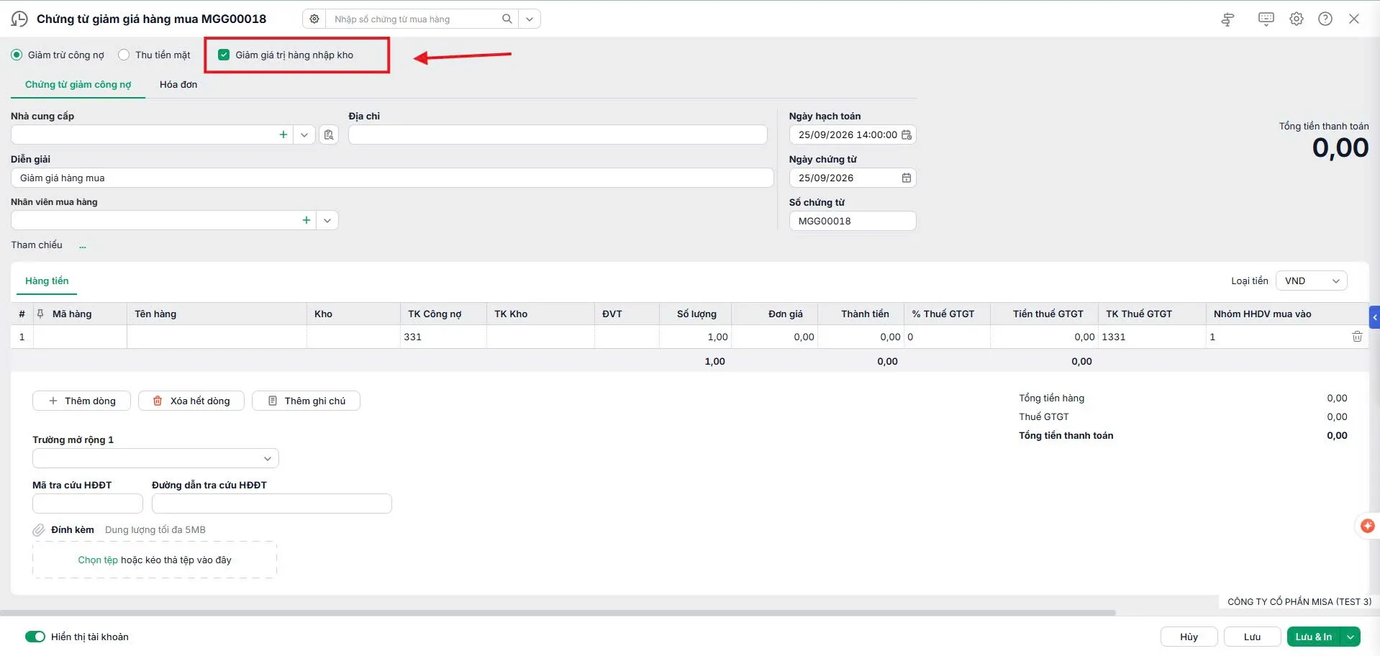
Task: Click the Lưu button
Action: tap(1252, 637)
